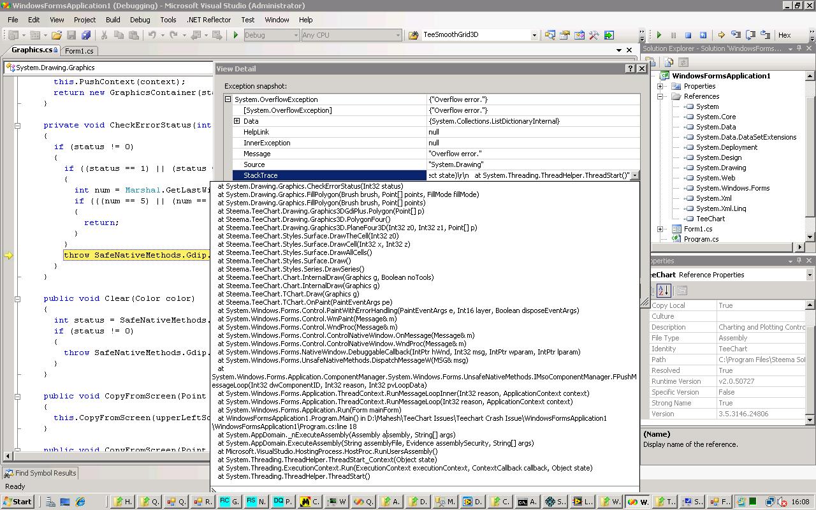Open the StackTrace value dropdown arrow
The height and width of the screenshot is (510, 816).
(634, 175)
